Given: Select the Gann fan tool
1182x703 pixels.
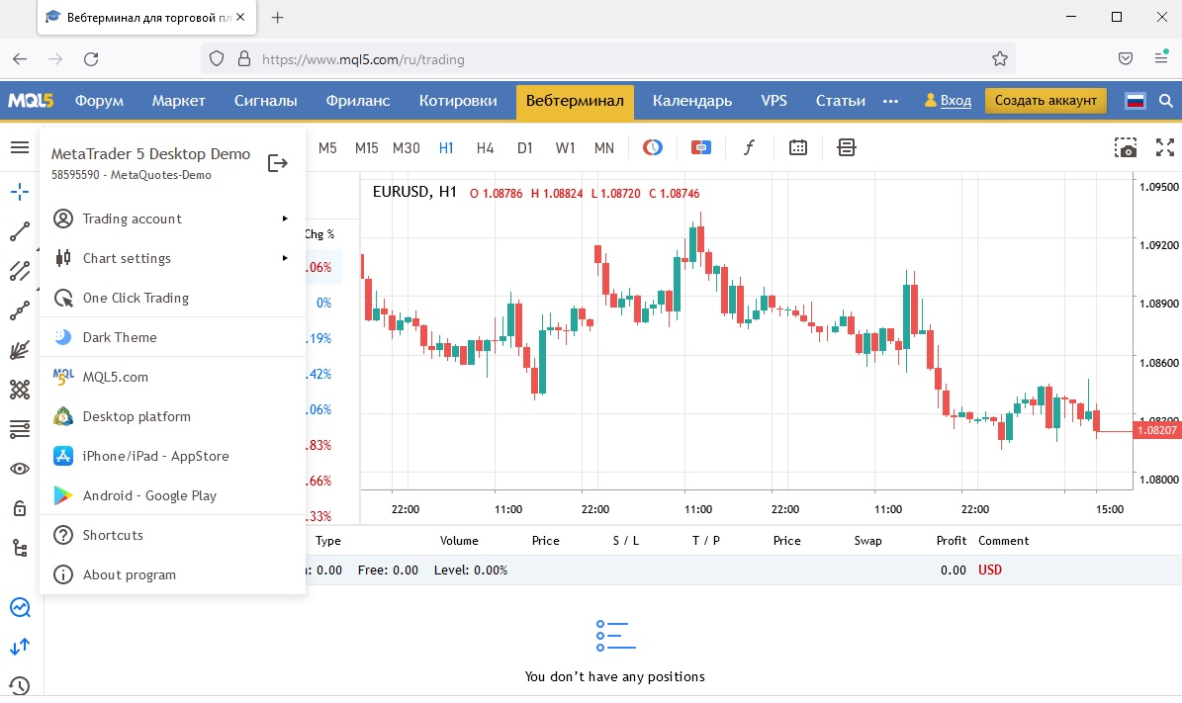Looking at the screenshot, I should point(20,350).
